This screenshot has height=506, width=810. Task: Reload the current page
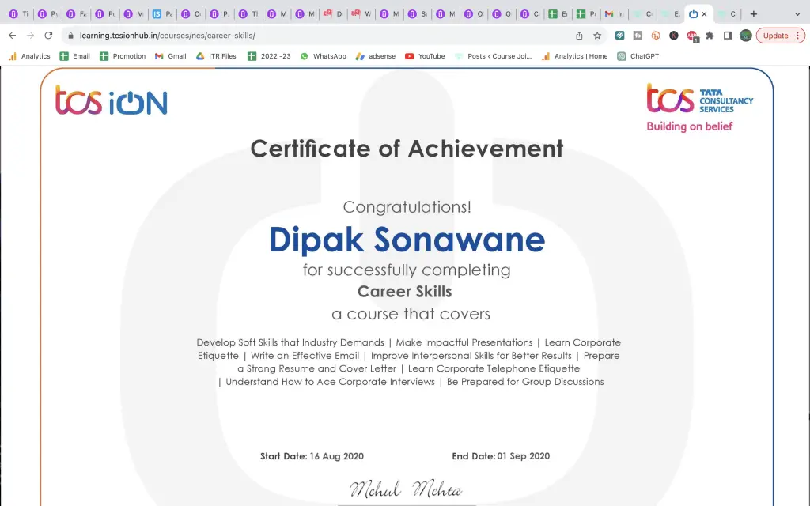(48, 36)
